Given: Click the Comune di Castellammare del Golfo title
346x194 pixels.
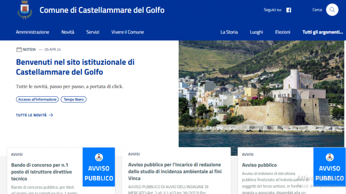Looking at the screenshot, I should tap(102, 10).
